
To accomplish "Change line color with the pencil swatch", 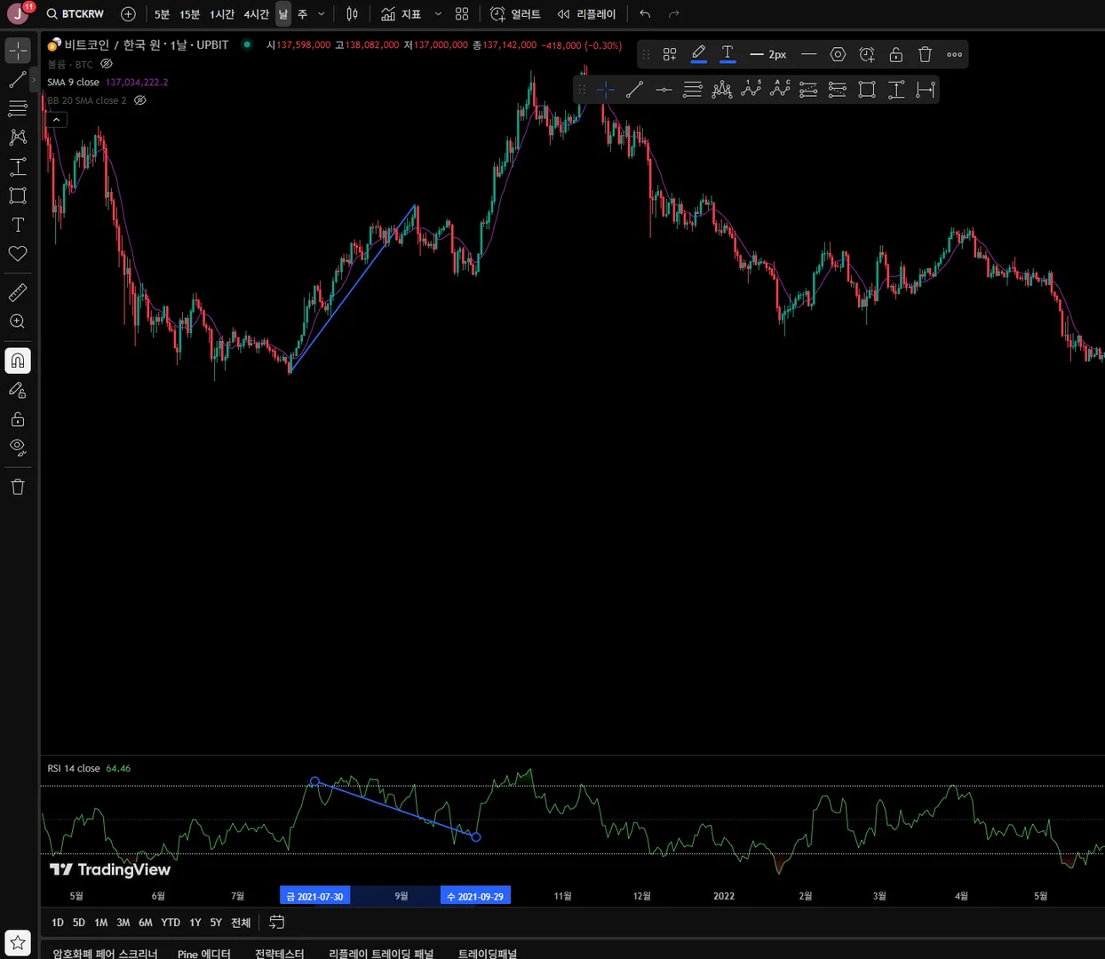I will tap(699, 55).
